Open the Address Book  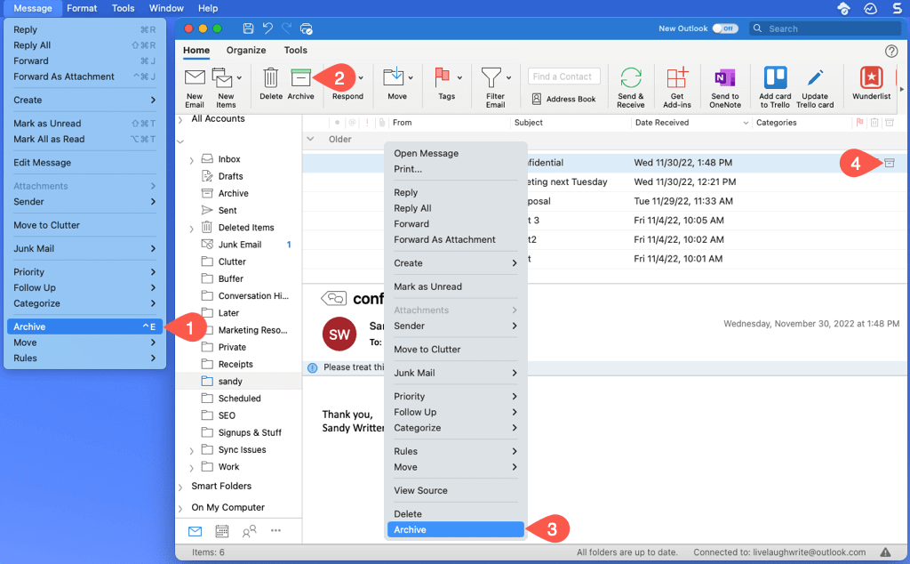tap(564, 100)
